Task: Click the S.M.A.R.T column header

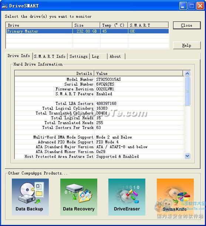Action: 148,25
